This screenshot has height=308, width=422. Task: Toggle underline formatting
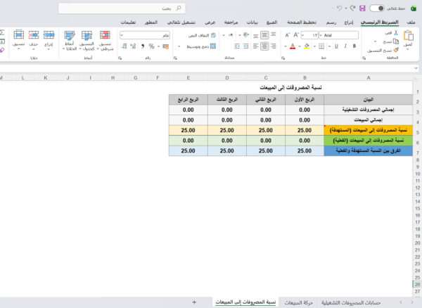335,46
